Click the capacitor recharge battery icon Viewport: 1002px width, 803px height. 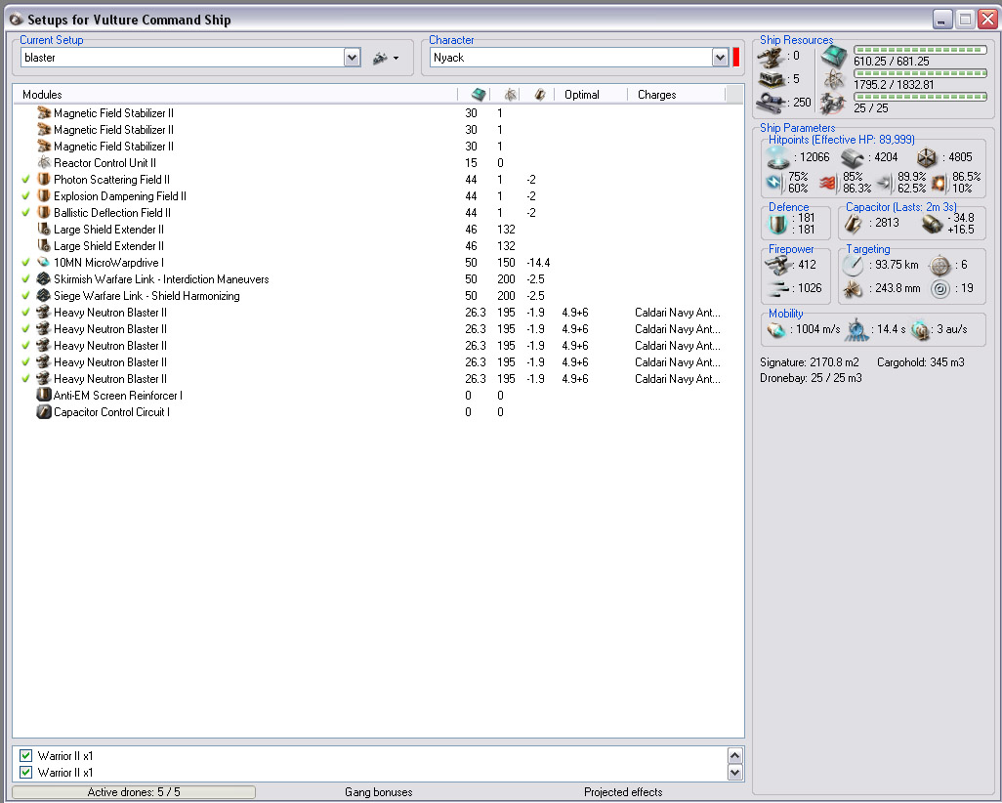pyautogui.click(x=933, y=224)
